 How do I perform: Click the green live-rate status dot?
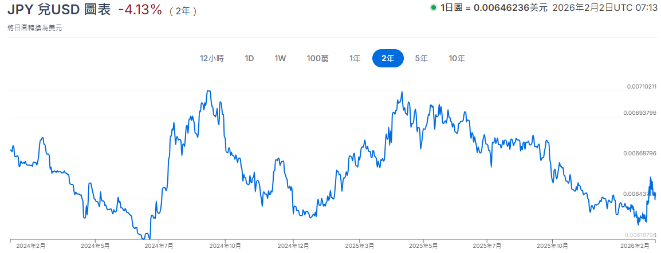pos(434,7)
